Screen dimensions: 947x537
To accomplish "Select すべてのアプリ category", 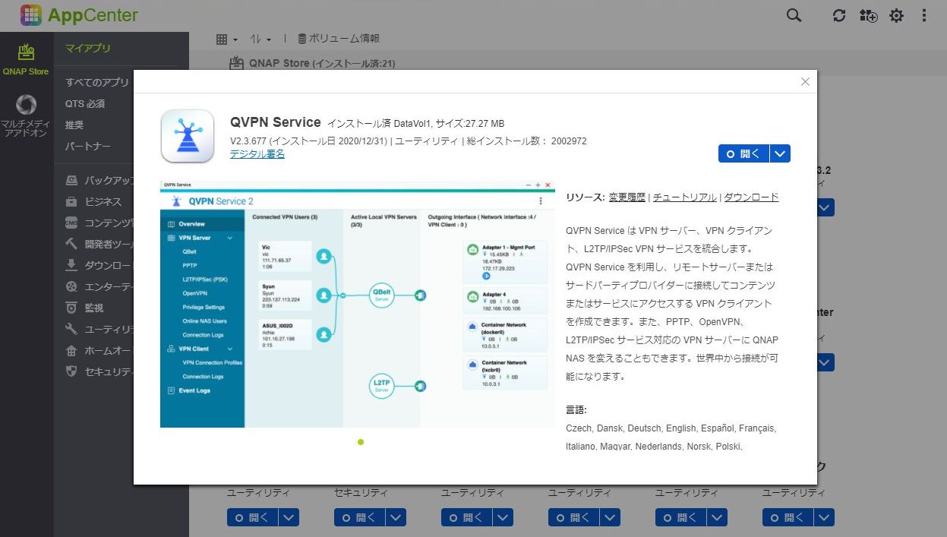I will (97, 82).
